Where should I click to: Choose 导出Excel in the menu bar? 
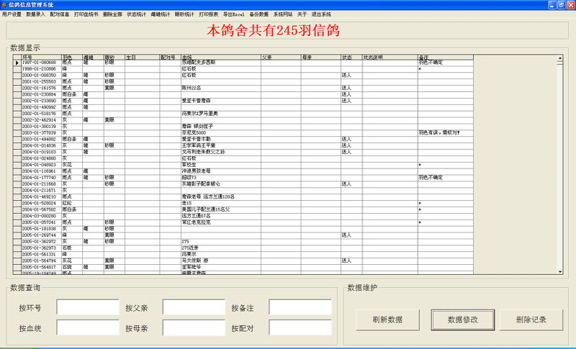(233, 14)
